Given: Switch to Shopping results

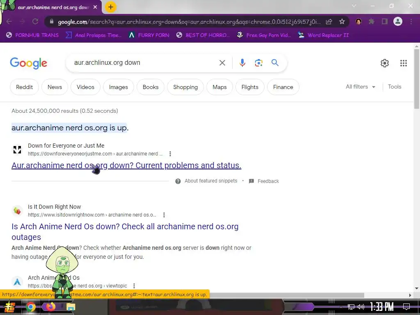Looking at the screenshot, I should [185, 87].
